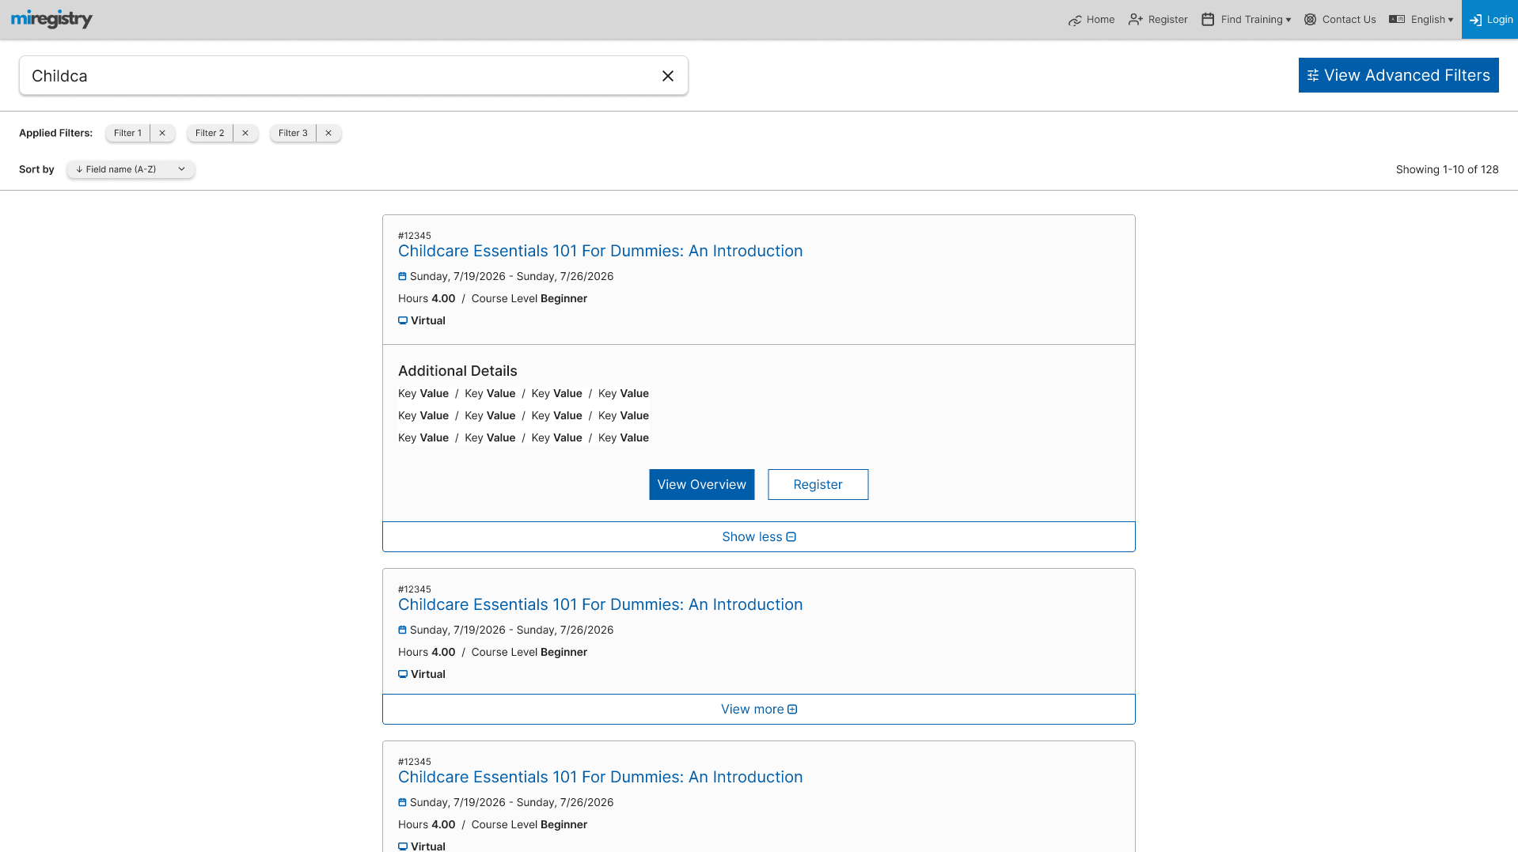Remove the Filter 3 chip

pyautogui.click(x=328, y=133)
